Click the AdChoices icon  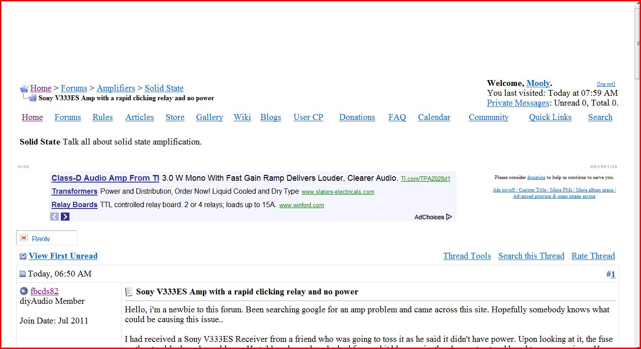(x=449, y=217)
